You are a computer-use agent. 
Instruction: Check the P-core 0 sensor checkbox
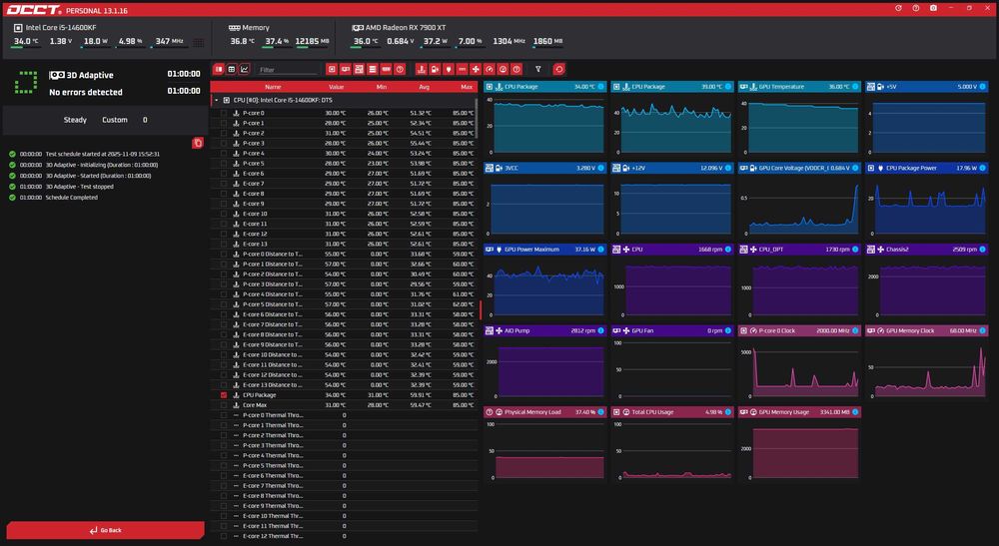click(224, 113)
